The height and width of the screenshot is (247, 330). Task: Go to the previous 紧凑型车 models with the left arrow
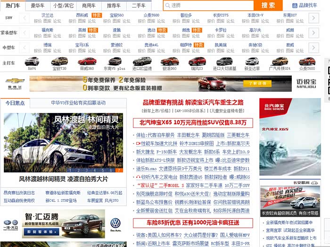pyautogui.click(x=25, y=33)
